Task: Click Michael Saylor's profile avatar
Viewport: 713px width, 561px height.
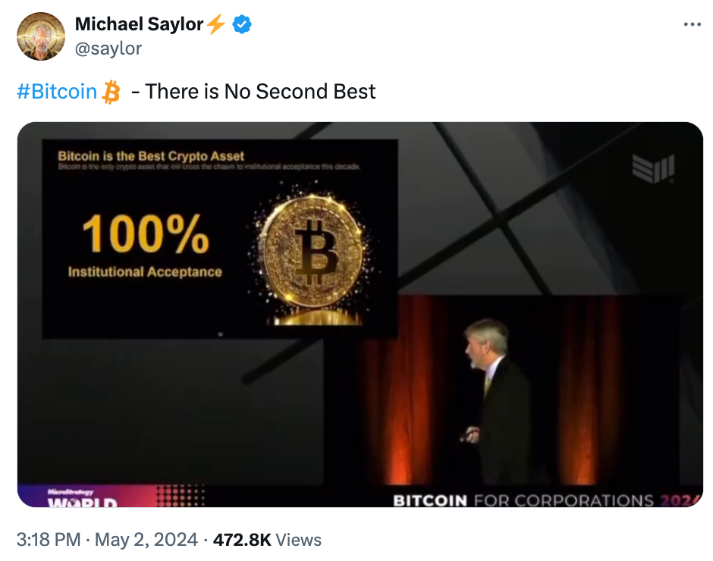Action: 41,36
